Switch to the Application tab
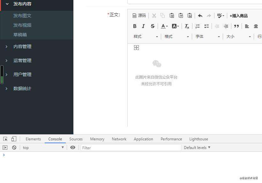The image size is (262, 183). [143, 139]
